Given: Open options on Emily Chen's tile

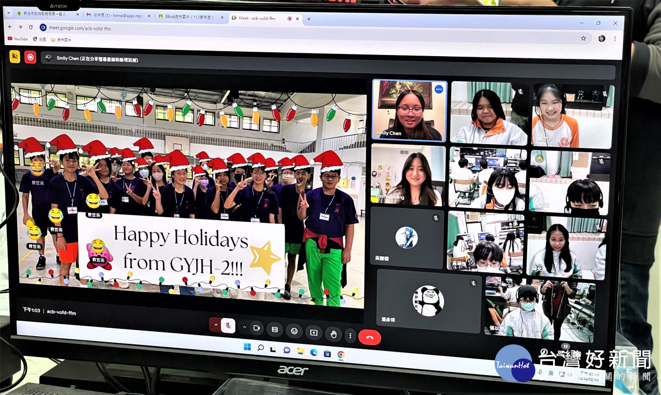Looking at the screenshot, I should (x=439, y=89).
